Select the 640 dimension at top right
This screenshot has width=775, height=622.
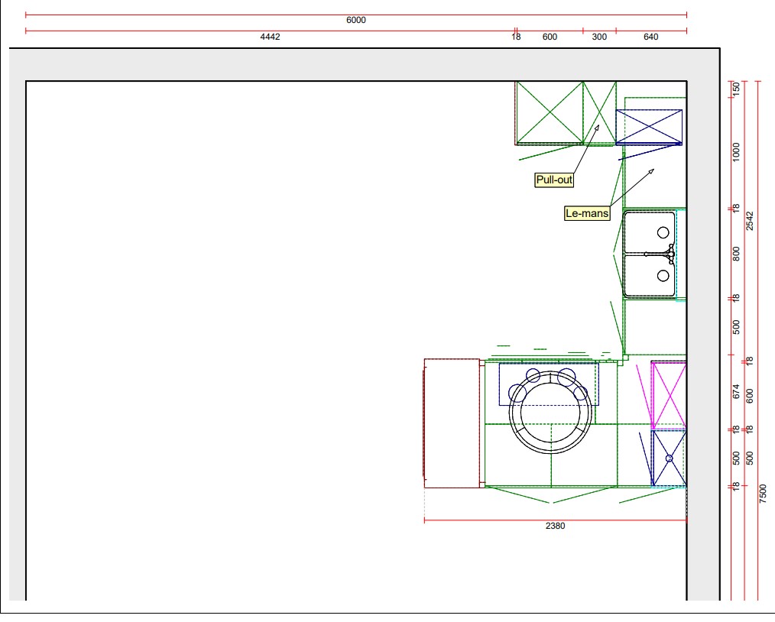(x=651, y=37)
